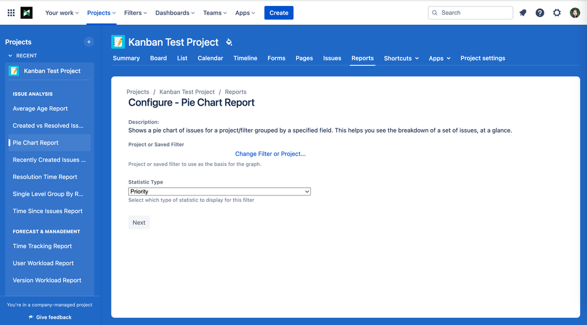The width and height of the screenshot is (587, 325).
Task: Open the Statistic Type dropdown
Action: tap(219, 192)
